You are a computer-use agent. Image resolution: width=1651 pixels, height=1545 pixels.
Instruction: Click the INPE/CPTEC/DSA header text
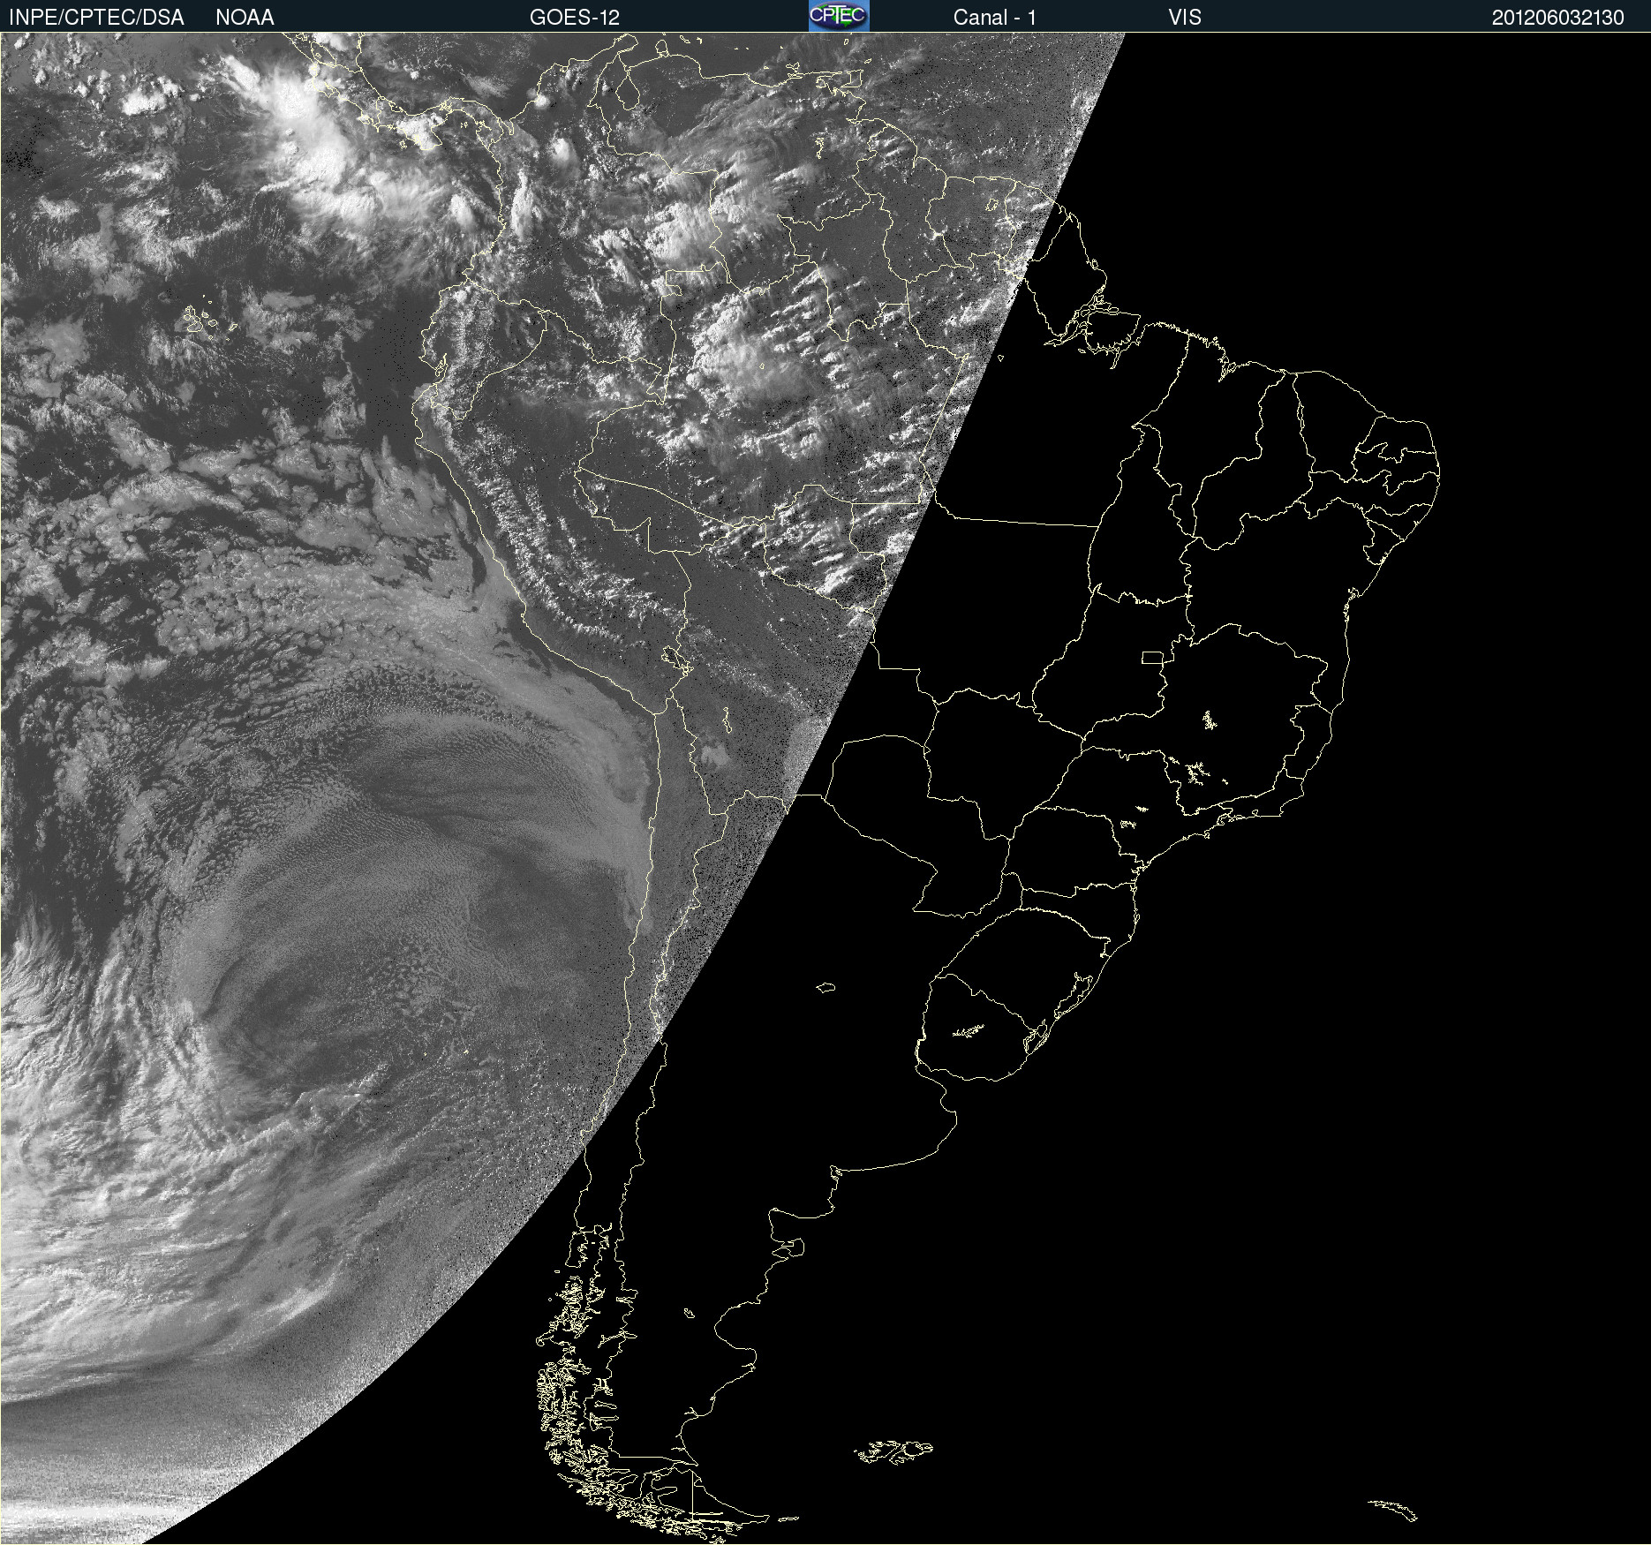point(96,18)
